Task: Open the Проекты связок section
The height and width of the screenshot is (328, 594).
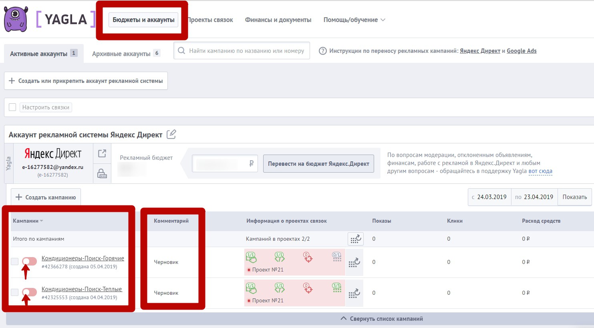Action: [x=210, y=20]
